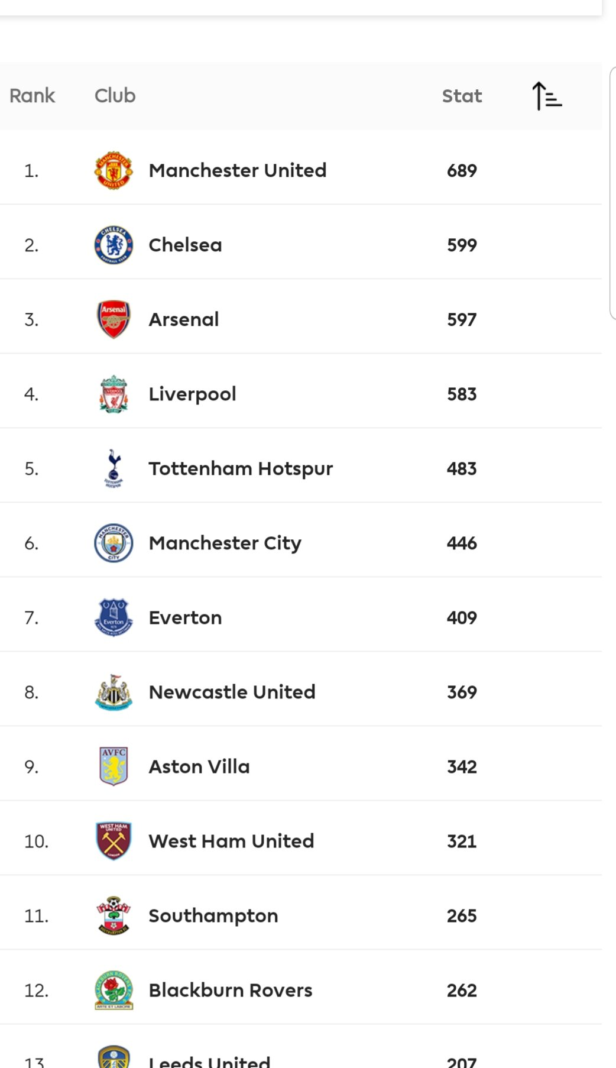The height and width of the screenshot is (1068, 616).
Task: Open the Leeds United club name
Action: click(209, 1061)
